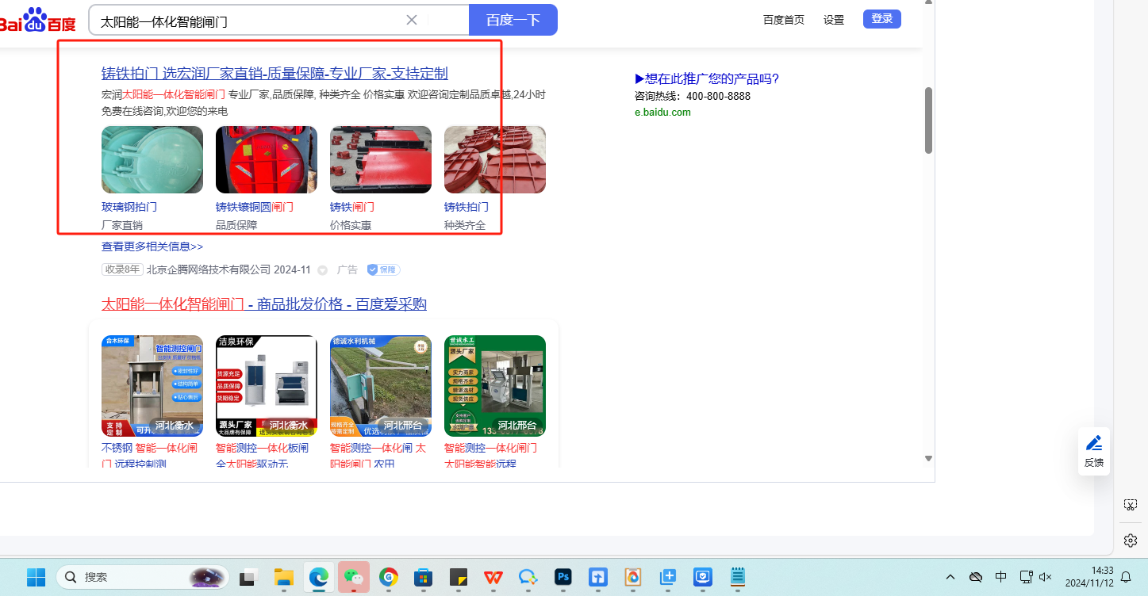Click 智能测控一体化闸门 太阳能智能远程 link
Image resolution: width=1148 pixels, height=596 pixels.
(490, 455)
